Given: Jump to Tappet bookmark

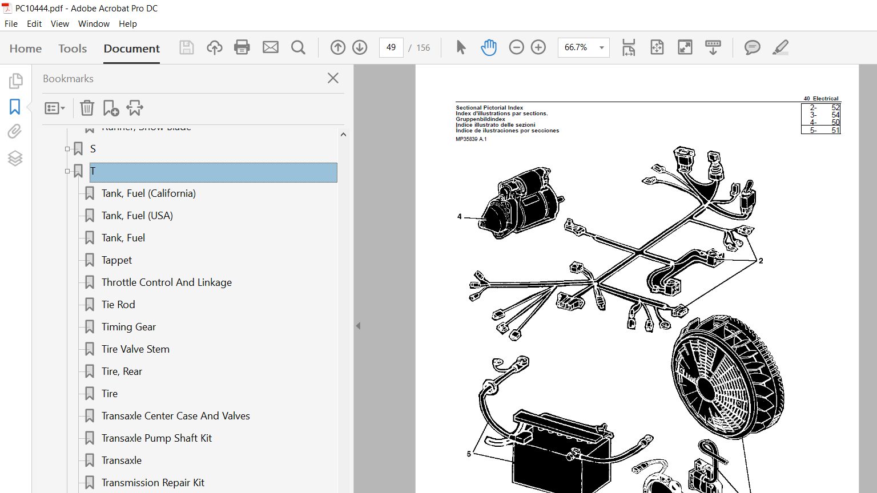Looking at the screenshot, I should [x=116, y=260].
